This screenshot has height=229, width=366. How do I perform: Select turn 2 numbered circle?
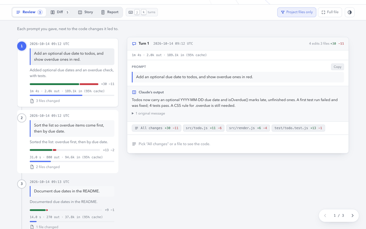point(22,118)
